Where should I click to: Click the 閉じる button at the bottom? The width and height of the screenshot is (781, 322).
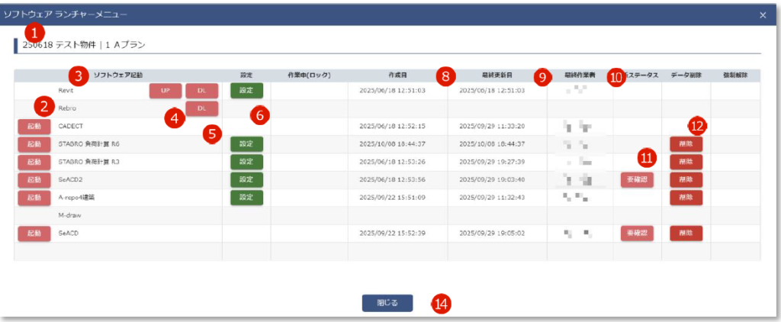click(387, 302)
